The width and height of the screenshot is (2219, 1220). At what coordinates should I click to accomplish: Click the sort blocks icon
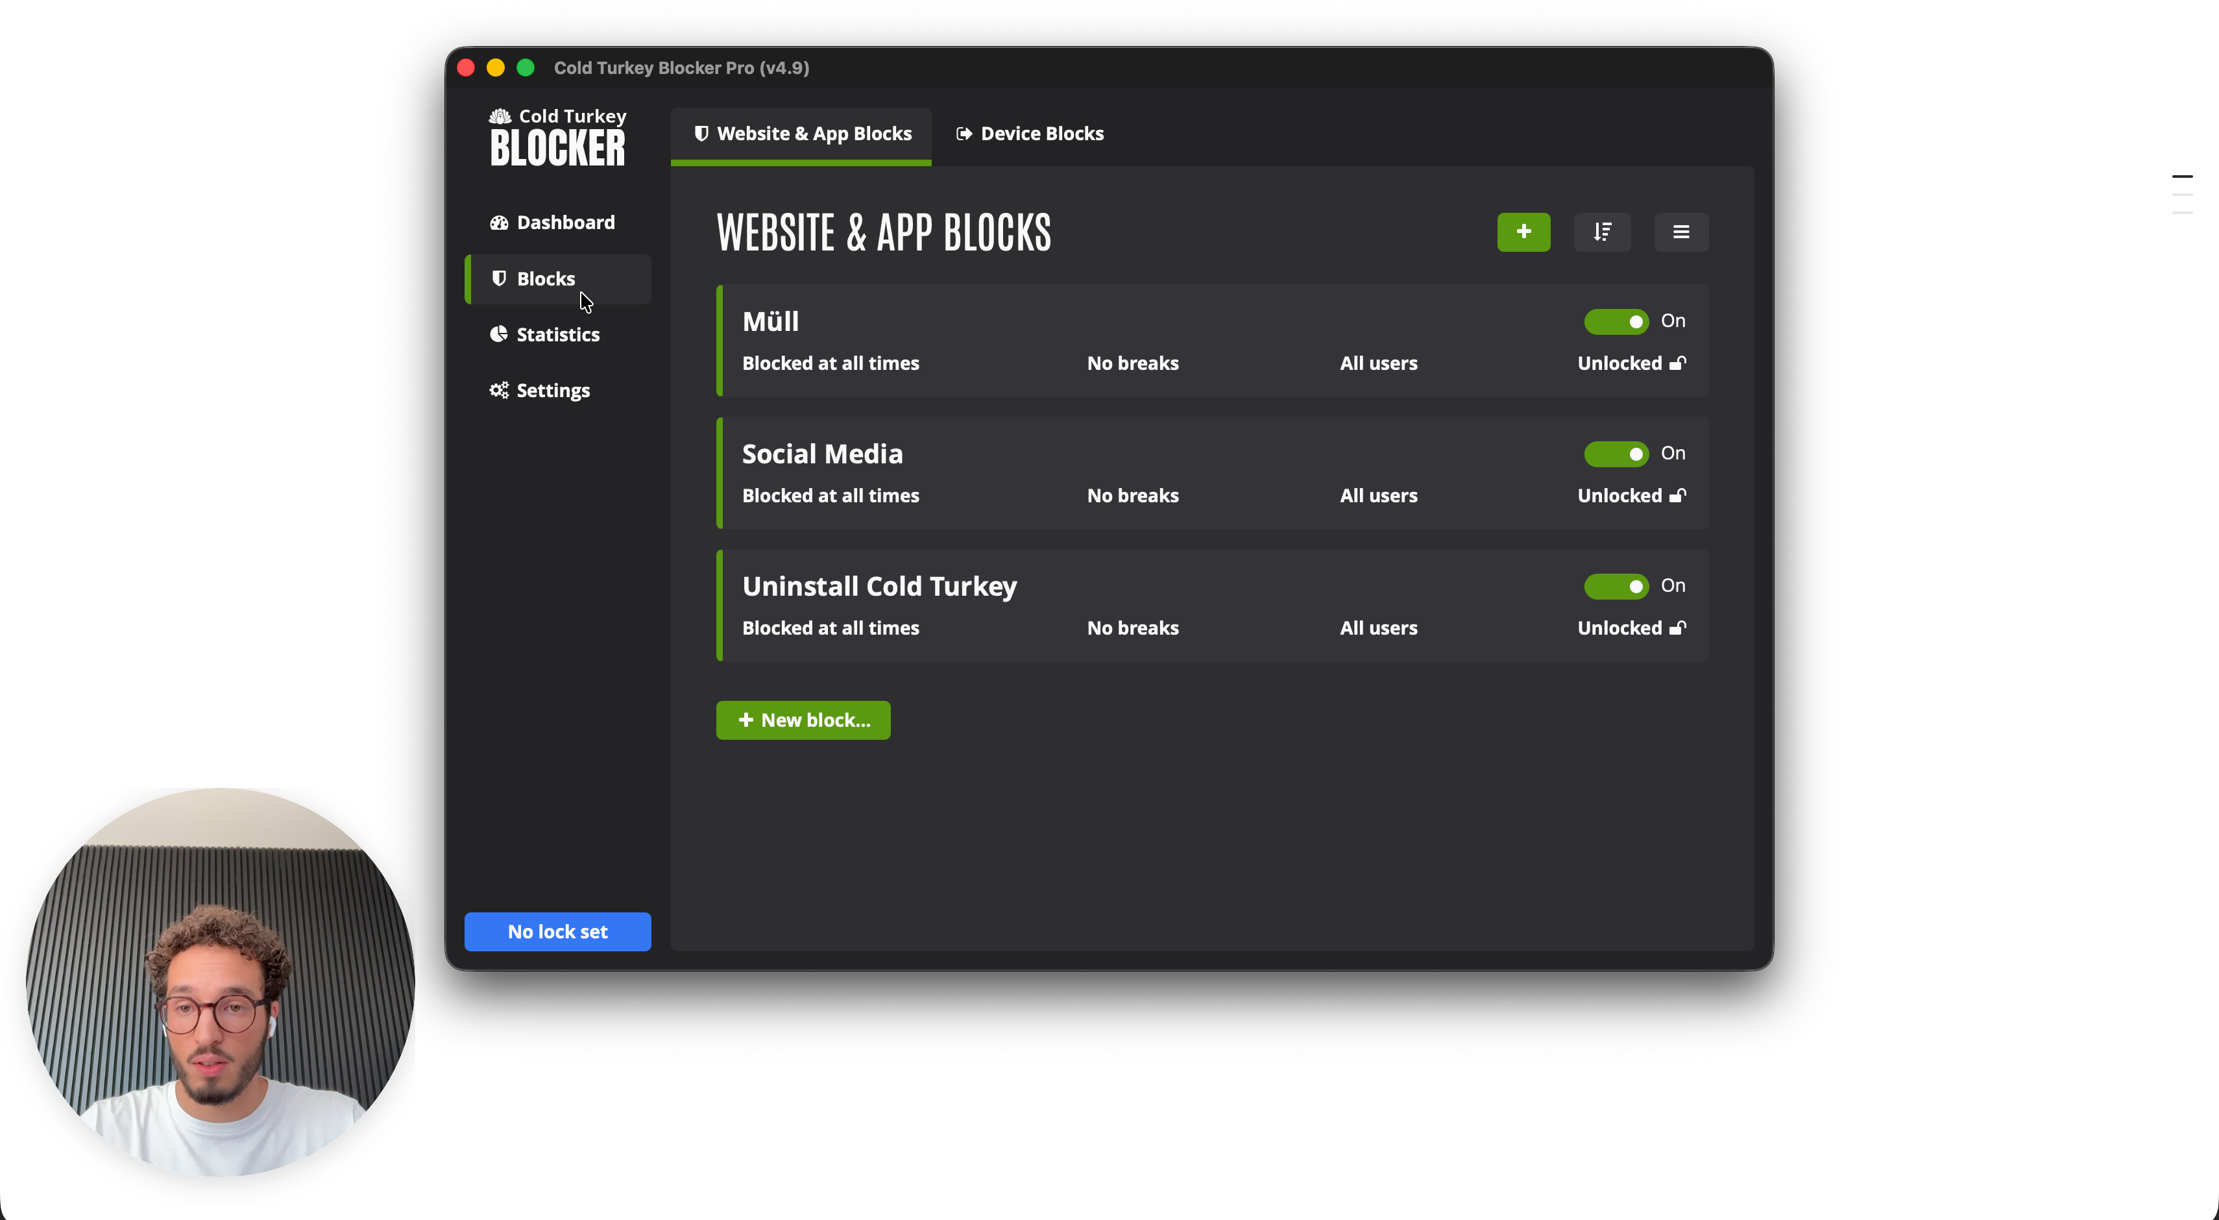pyautogui.click(x=1601, y=232)
